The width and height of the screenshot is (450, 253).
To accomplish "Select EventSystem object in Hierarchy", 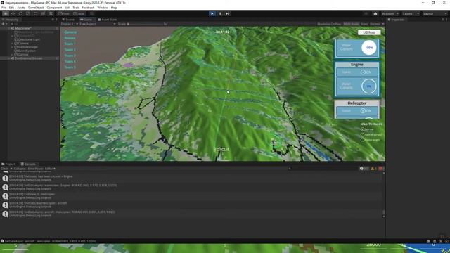I will coord(27,51).
